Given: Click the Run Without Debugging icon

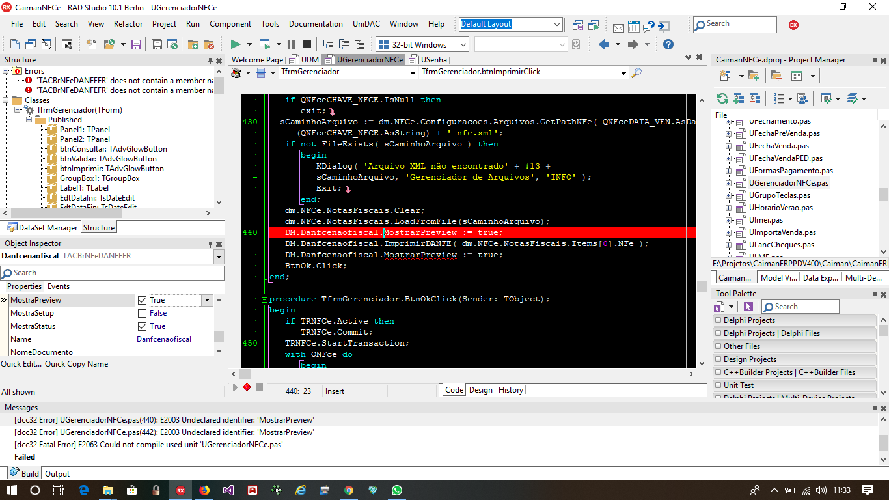Looking at the screenshot, I should tap(264, 44).
